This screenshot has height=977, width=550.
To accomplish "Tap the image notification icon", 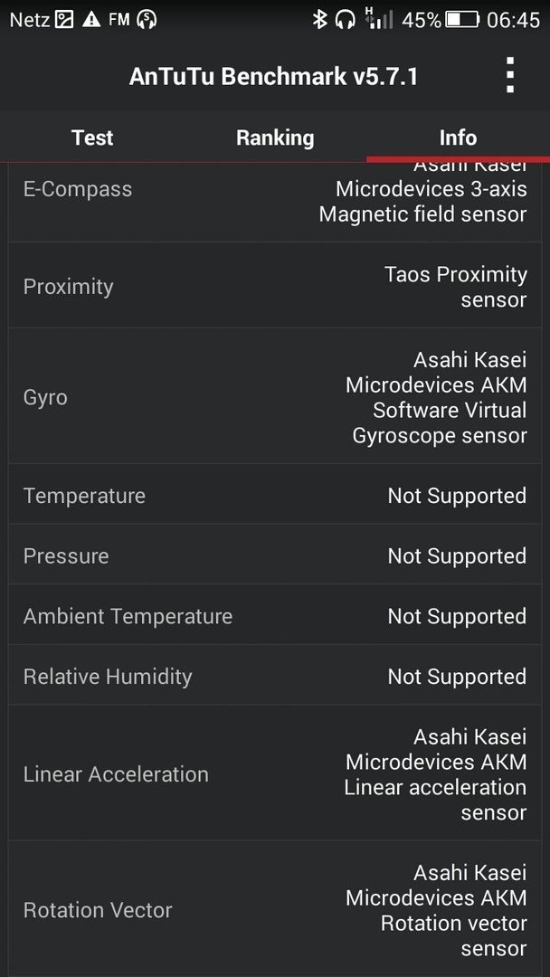I will [65, 20].
